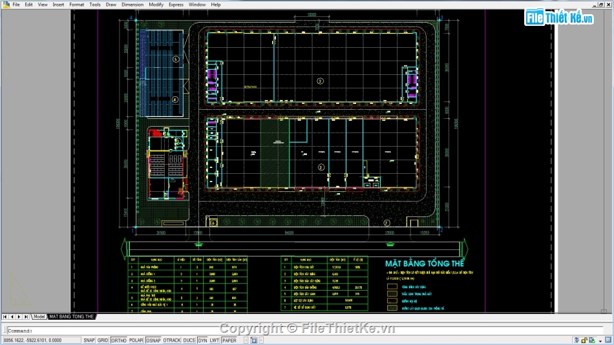Click the toolbar/window lock icon

pyautogui.click(x=584, y=340)
